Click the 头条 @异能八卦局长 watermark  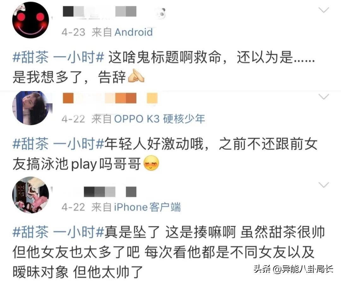pyautogui.click(x=293, y=269)
